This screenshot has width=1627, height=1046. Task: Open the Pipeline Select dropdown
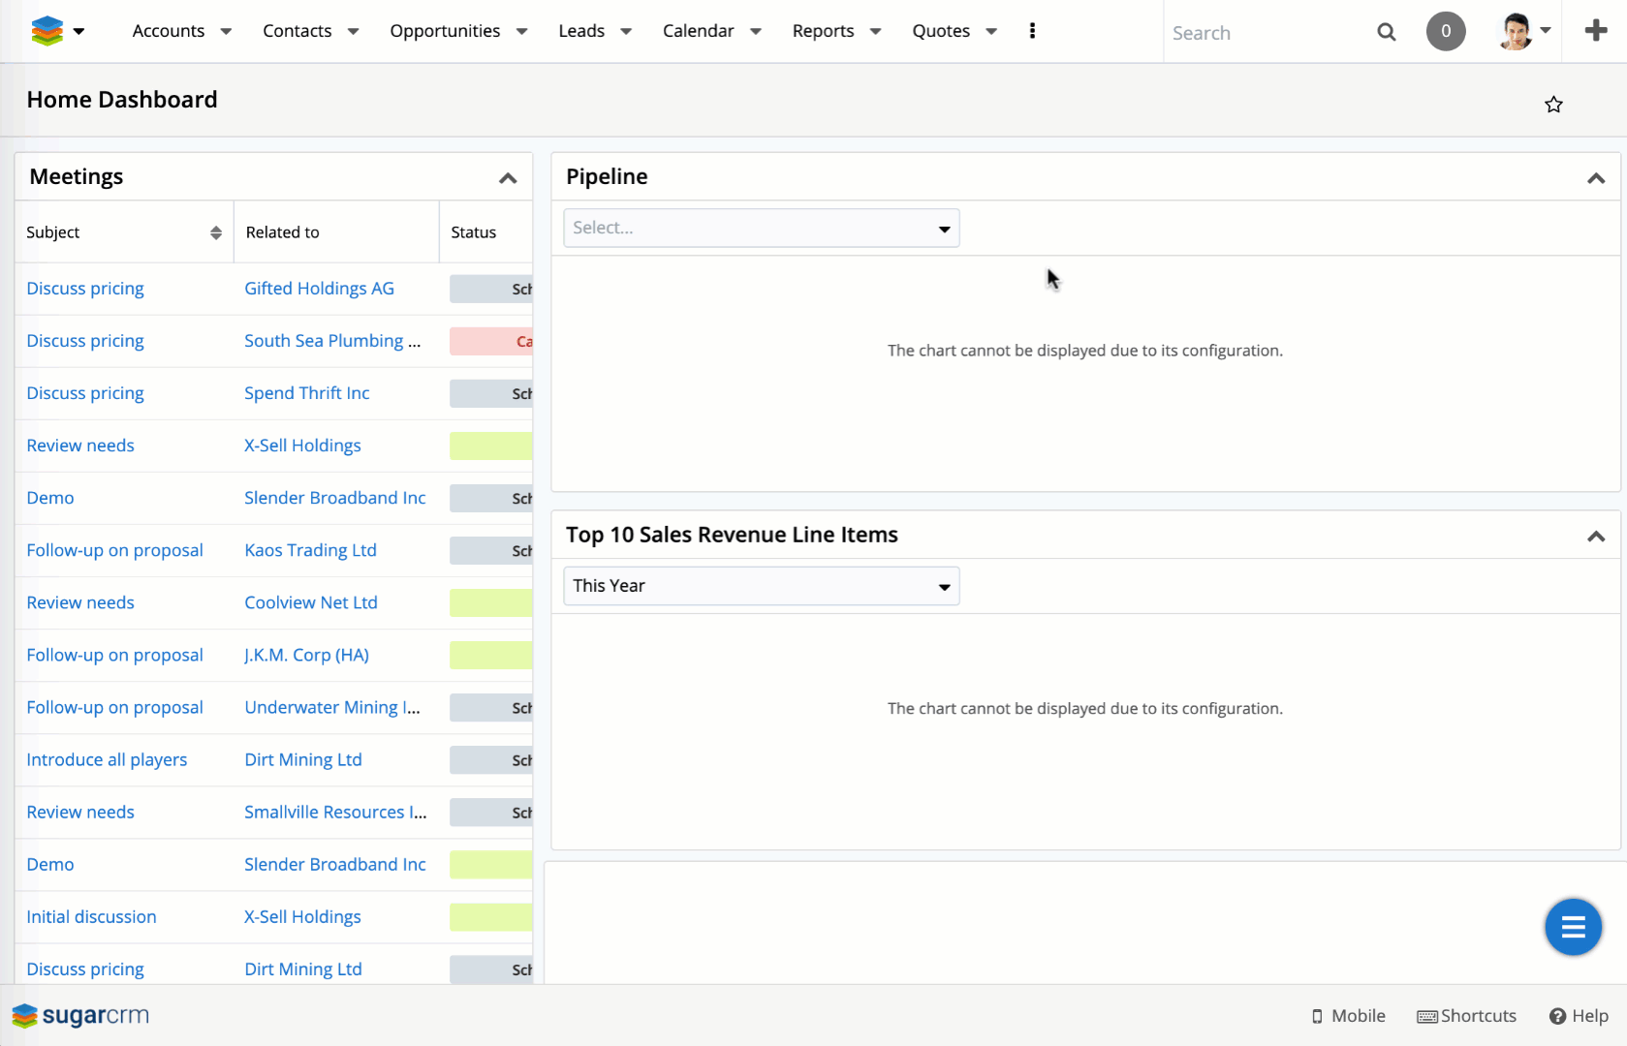pyautogui.click(x=761, y=229)
